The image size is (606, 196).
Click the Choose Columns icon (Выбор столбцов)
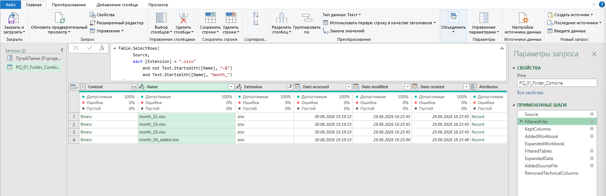pos(161,18)
